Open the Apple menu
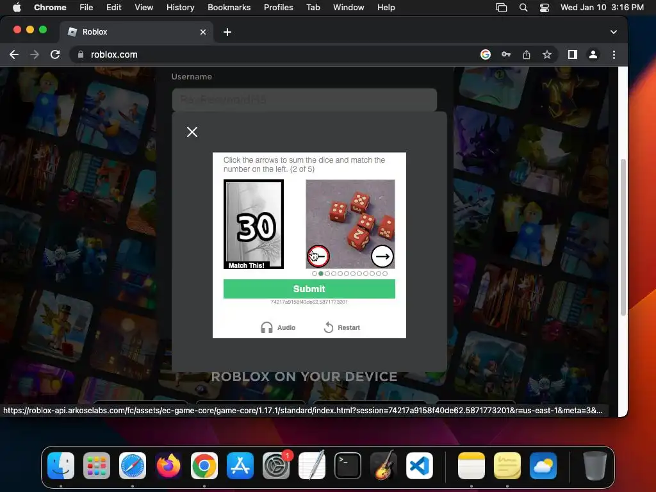The height and width of the screenshot is (492, 656). click(x=17, y=7)
